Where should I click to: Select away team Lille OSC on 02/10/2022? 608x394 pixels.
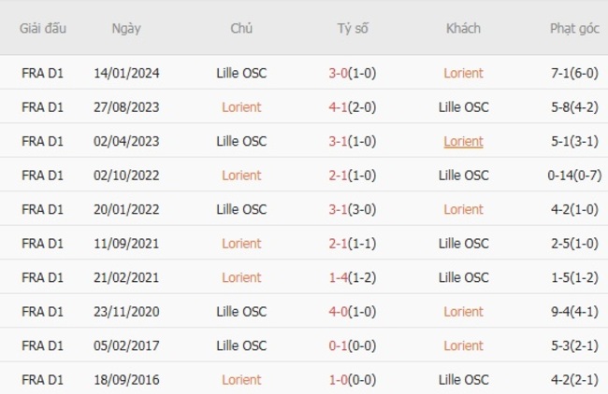point(463,176)
